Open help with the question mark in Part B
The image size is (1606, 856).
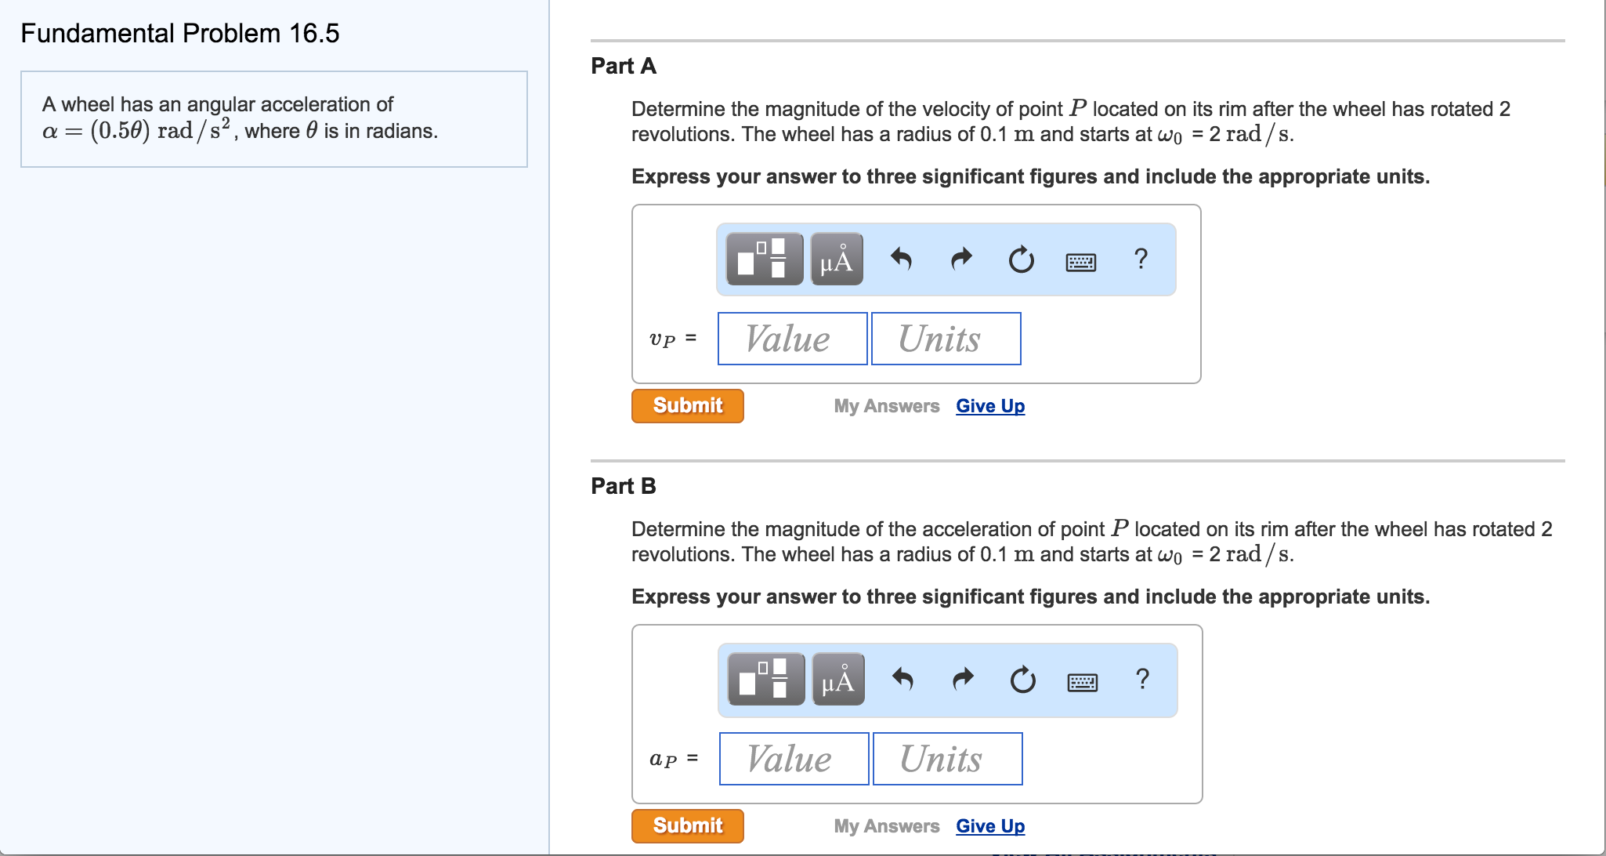(1141, 679)
